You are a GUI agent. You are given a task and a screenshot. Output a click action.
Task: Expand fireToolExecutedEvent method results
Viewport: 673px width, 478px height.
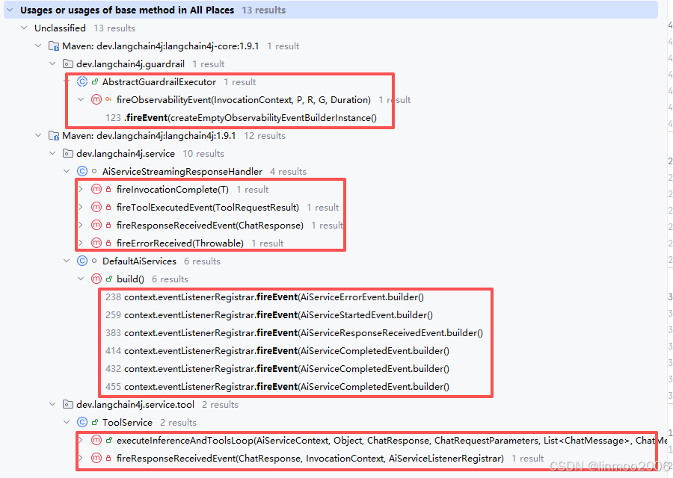[81, 207]
